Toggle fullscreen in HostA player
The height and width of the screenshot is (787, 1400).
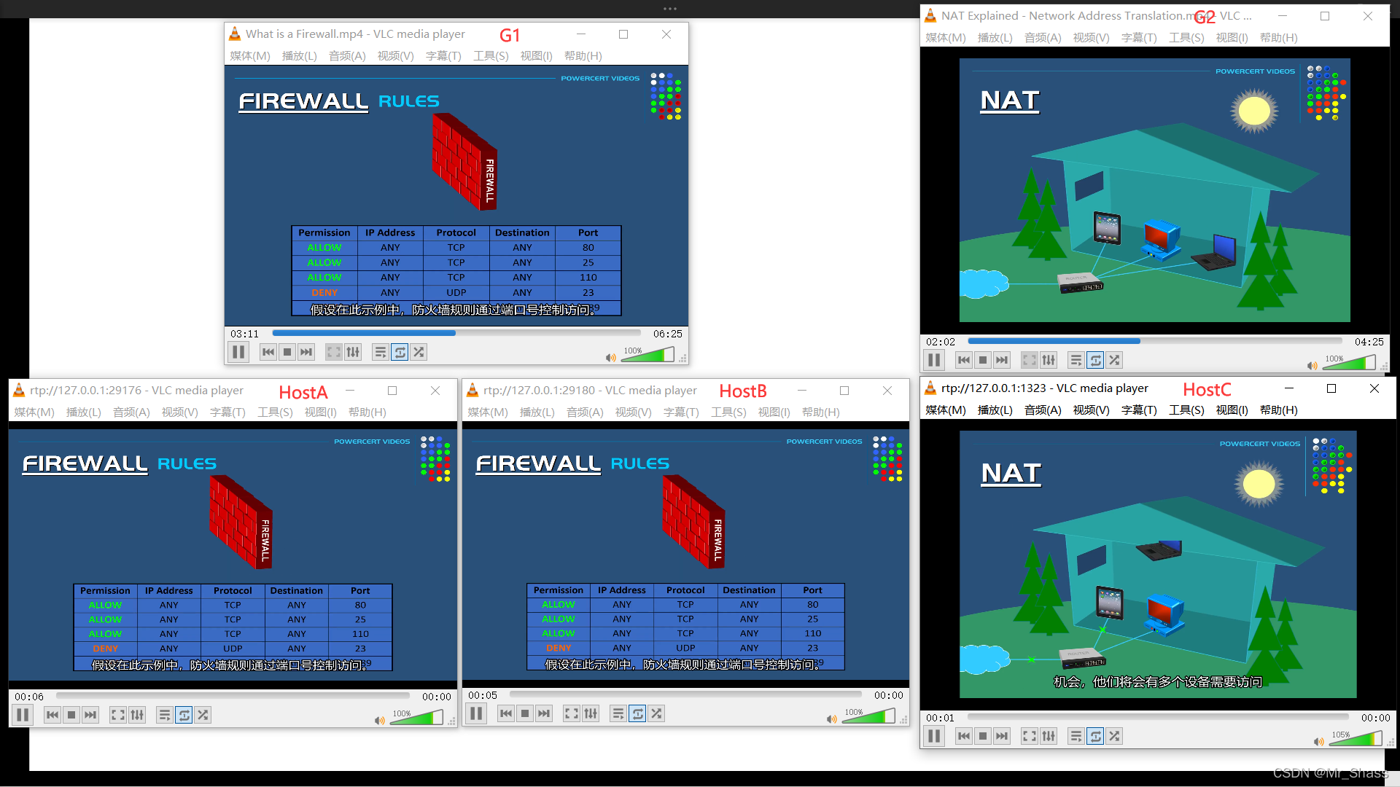117,716
